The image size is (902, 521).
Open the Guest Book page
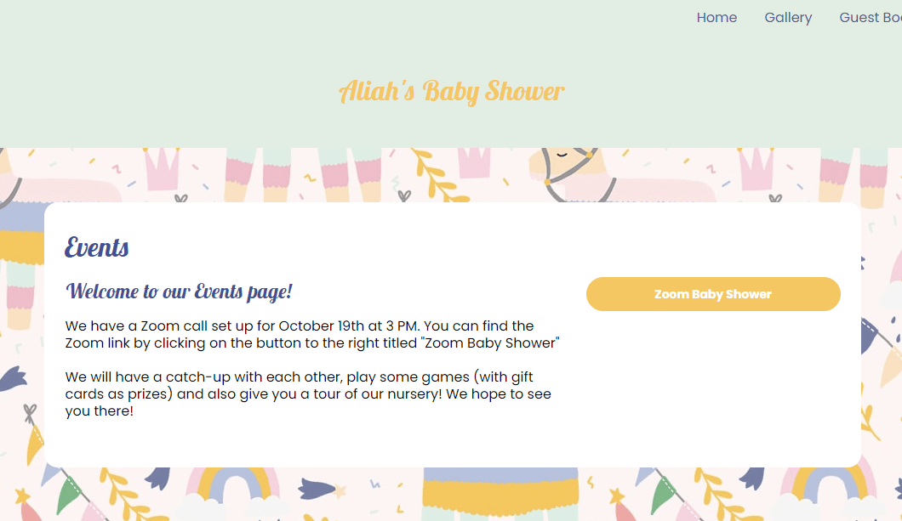click(870, 17)
